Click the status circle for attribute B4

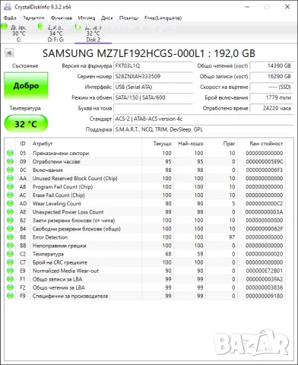(x=10, y=229)
